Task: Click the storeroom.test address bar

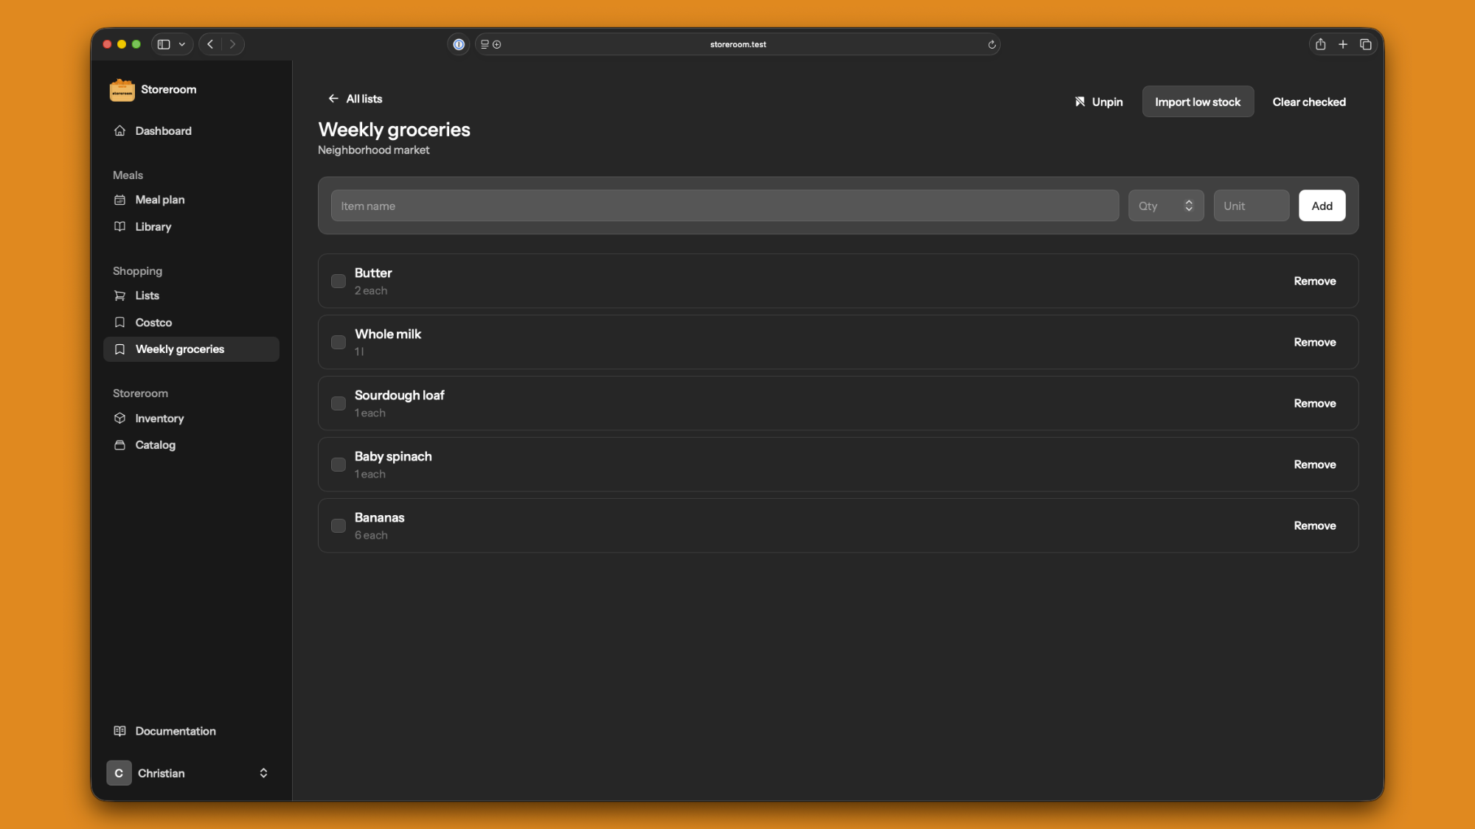Action: [x=738, y=44]
